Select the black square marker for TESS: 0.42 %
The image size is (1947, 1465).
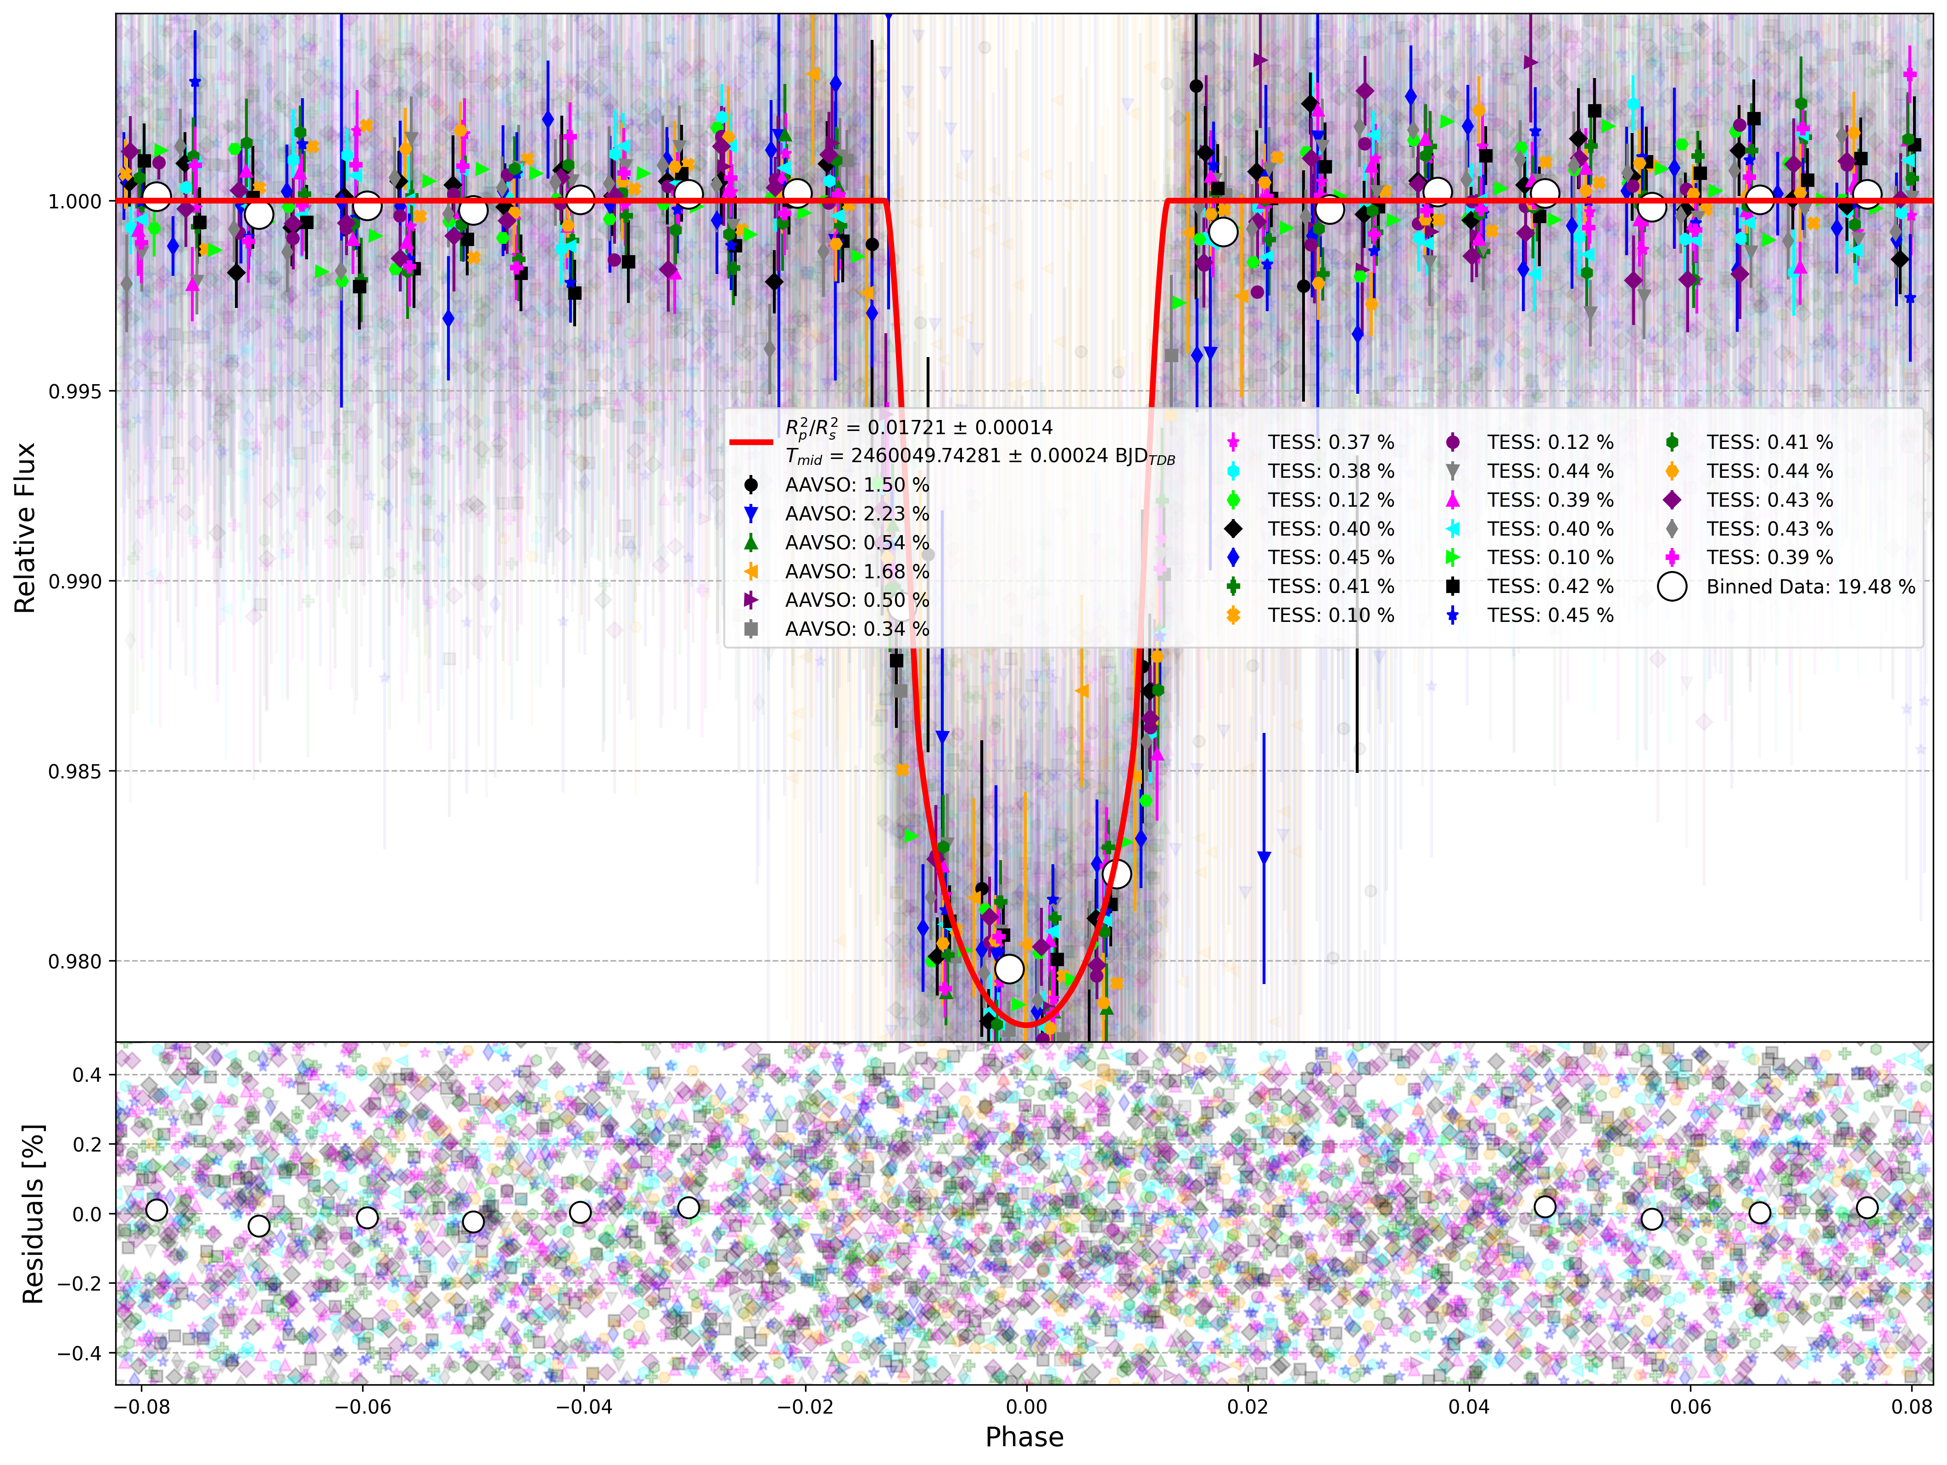(1452, 587)
